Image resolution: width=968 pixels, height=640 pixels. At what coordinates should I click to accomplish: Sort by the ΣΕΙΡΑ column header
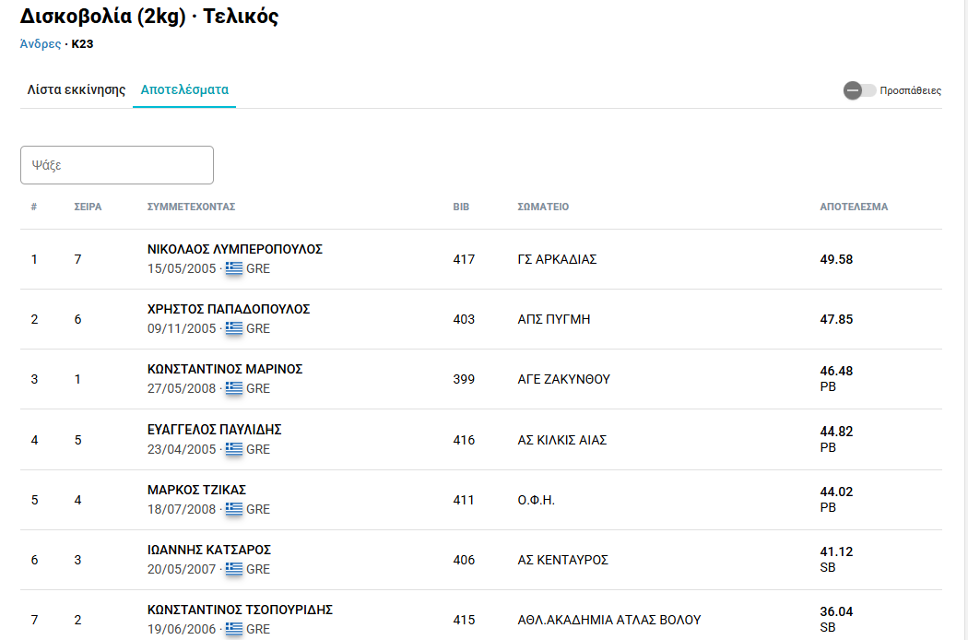tap(88, 207)
